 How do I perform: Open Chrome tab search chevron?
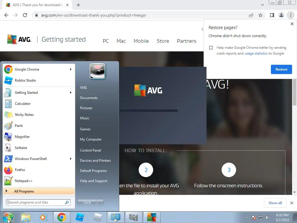(x=262, y=5)
